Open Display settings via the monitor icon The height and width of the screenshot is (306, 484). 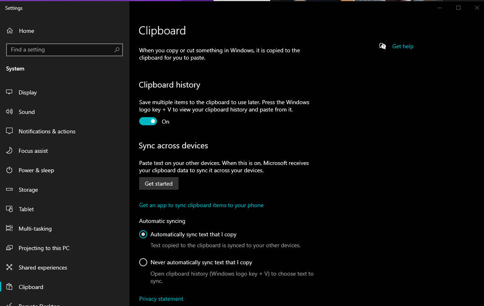(9, 92)
